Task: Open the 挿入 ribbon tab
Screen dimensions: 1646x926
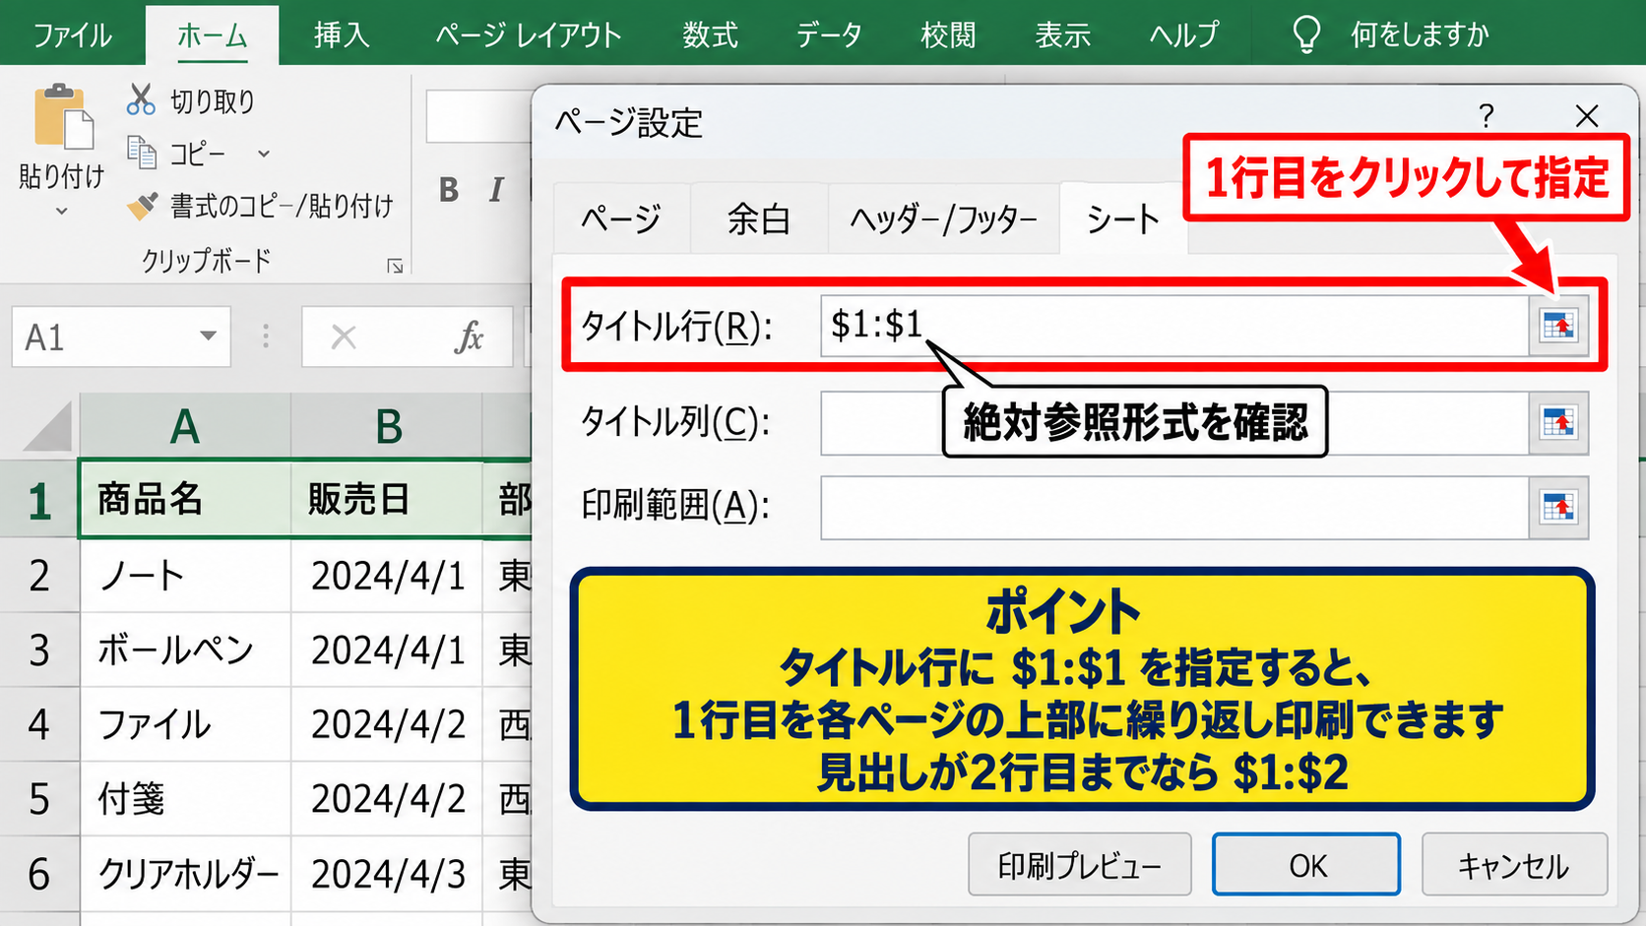Action: pyautogui.click(x=342, y=35)
